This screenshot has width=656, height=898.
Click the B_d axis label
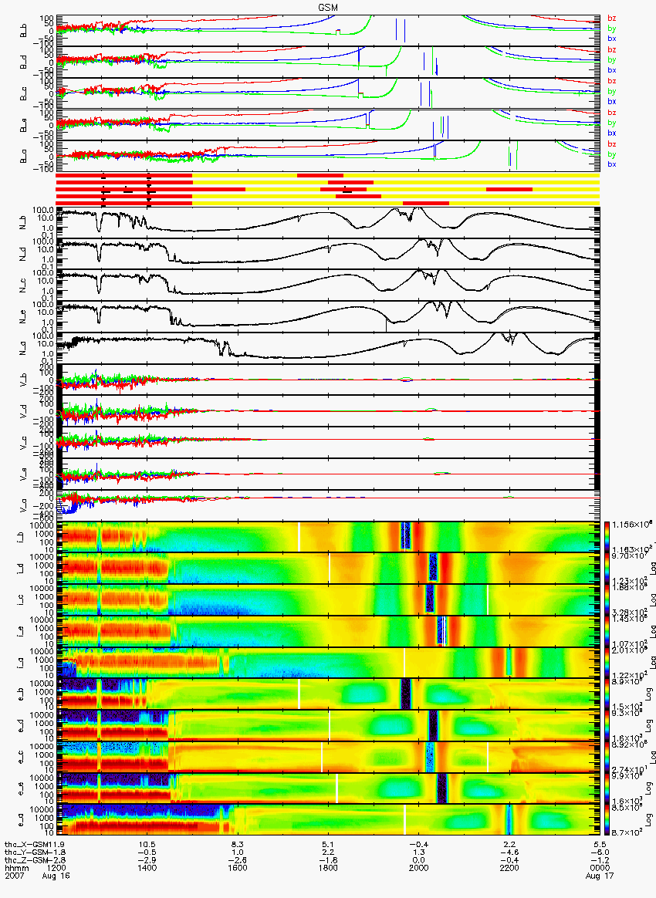(24, 62)
